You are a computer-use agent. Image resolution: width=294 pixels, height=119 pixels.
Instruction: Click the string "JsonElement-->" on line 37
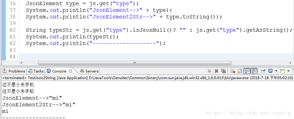click(x=116, y=10)
